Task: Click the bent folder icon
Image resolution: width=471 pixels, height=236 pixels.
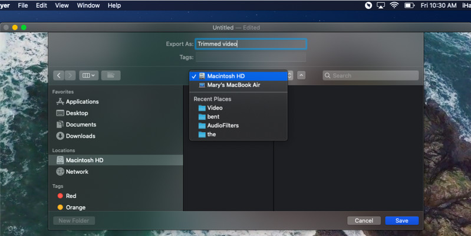Action: (x=202, y=117)
